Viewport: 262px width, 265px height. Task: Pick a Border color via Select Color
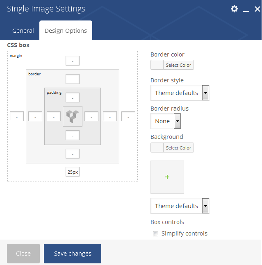(x=172, y=65)
